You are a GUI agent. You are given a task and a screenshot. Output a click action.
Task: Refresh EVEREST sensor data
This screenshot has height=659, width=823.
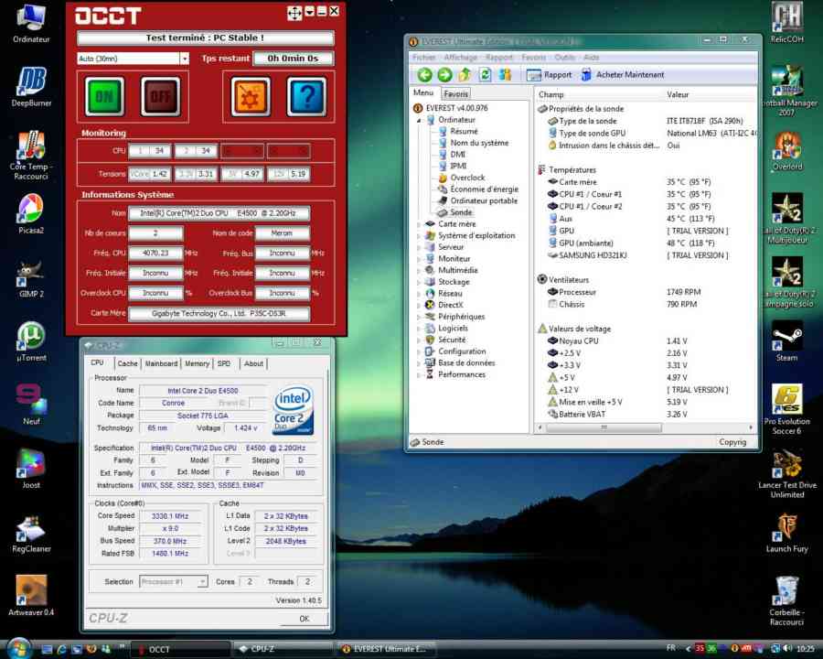485,75
